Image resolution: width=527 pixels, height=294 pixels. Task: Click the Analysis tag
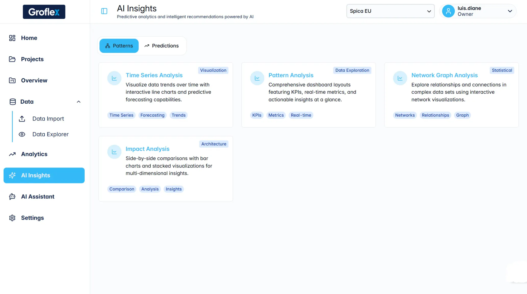[x=150, y=189]
